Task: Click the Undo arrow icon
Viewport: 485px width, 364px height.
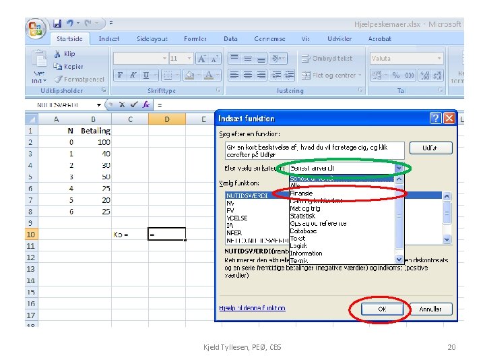Action: [70, 23]
